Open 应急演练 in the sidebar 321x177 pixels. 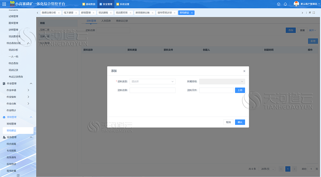tap(11, 157)
